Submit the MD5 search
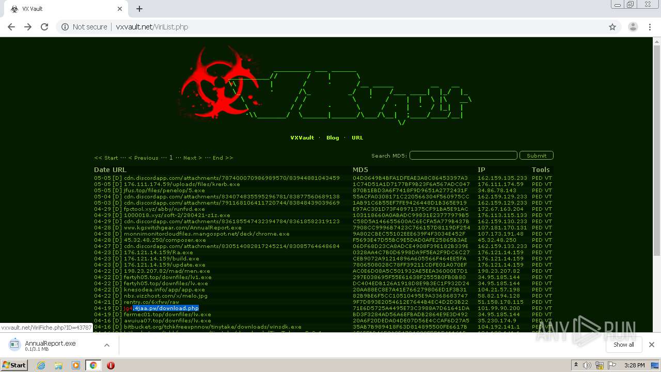The width and height of the screenshot is (661, 372). [x=537, y=156]
